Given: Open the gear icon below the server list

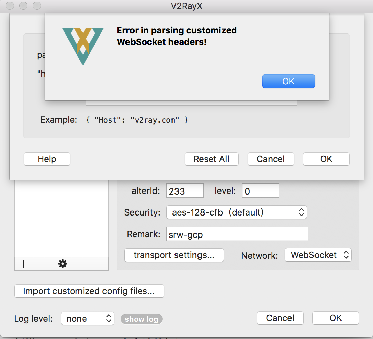Looking at the screenshot, I should [x=62, y=264].
